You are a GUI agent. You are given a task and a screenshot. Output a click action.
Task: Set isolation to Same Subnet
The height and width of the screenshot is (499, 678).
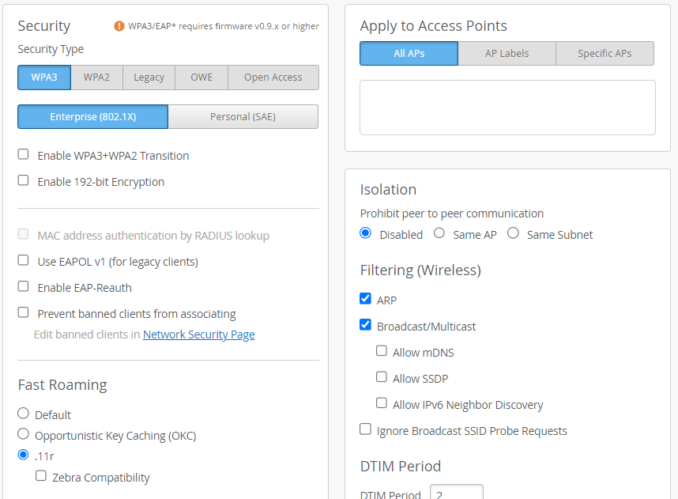pos(514,233)
